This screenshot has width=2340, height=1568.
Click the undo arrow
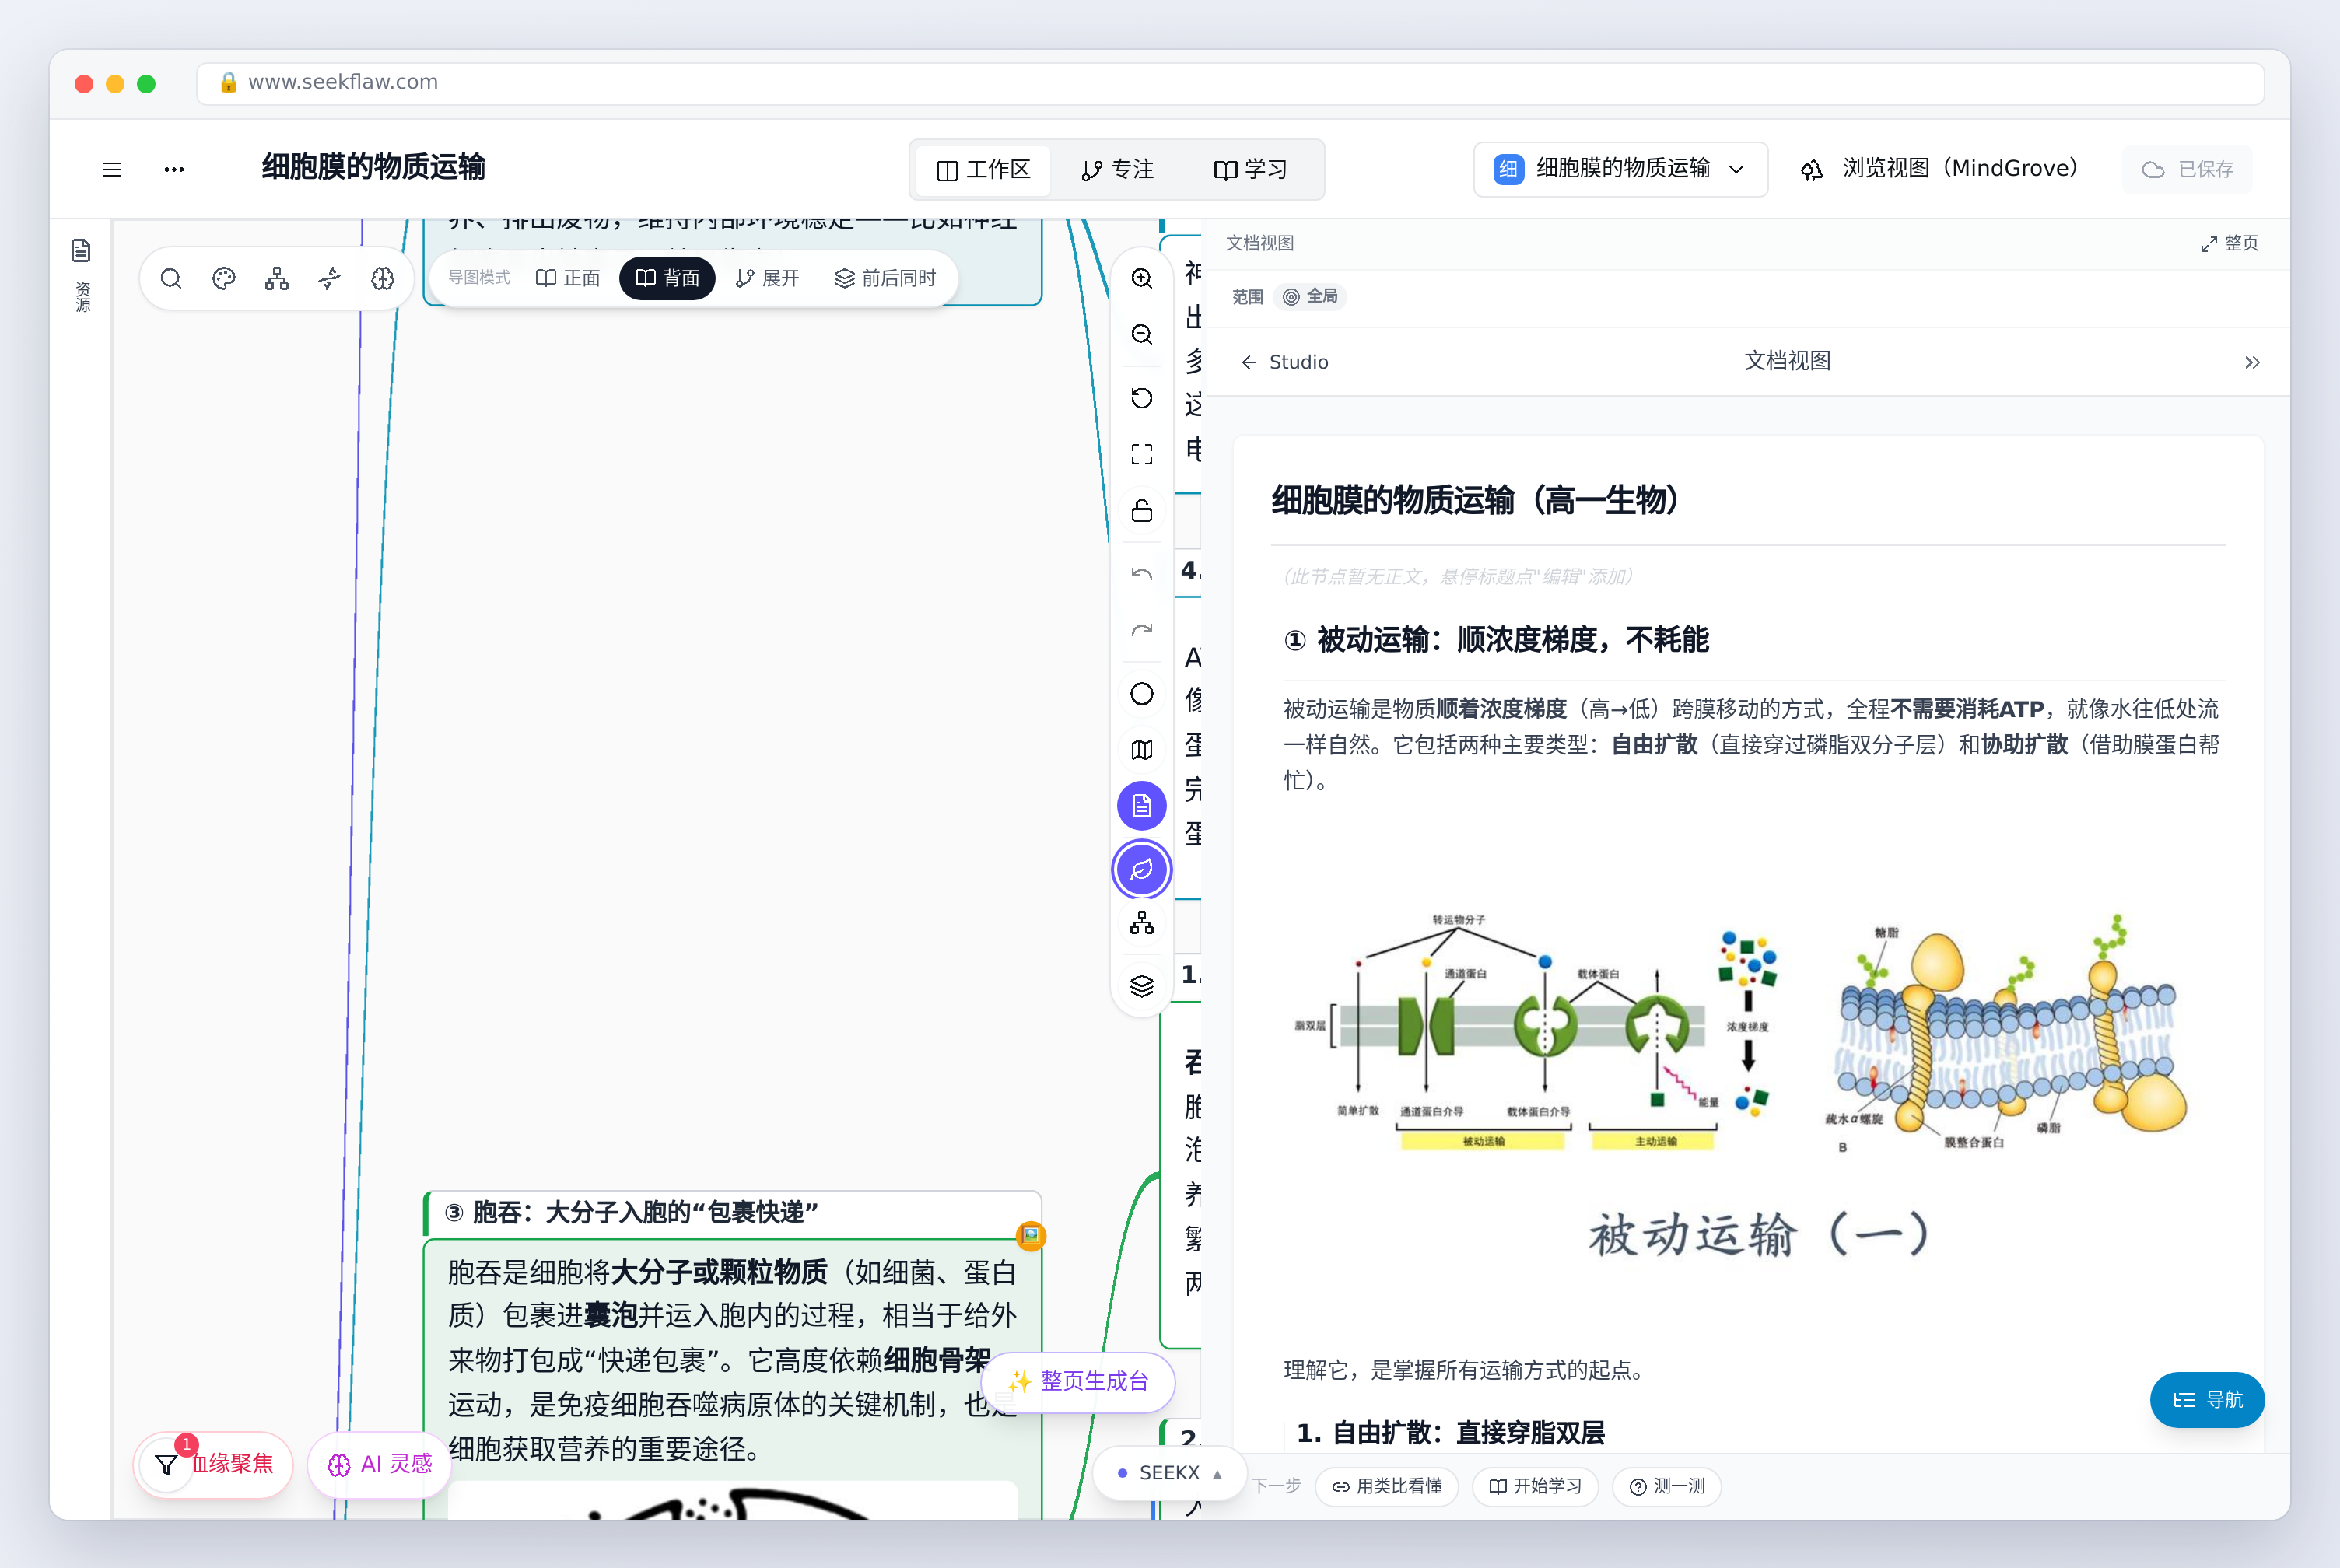(x=1142, y=574)
